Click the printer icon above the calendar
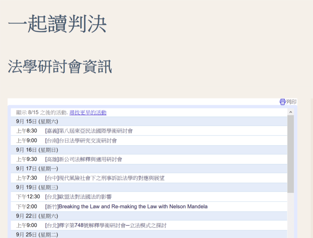 pyautogui.click(x=282, y=102)
